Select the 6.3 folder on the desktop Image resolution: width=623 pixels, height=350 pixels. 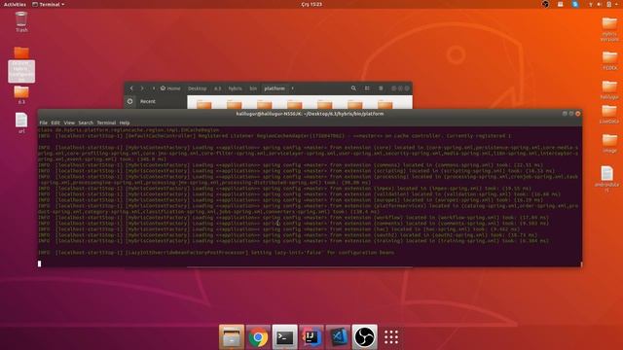[x=21, y=95]
